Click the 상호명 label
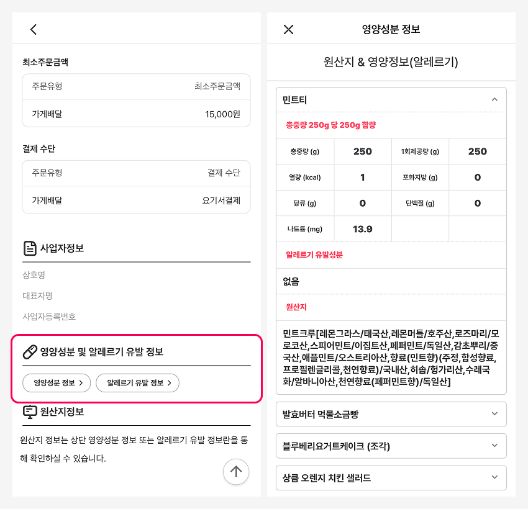This screenshot has width=528, height=509. (34, 275)
